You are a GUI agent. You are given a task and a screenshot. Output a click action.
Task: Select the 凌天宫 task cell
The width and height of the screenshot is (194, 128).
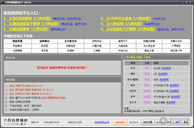[x=45, y=51]
